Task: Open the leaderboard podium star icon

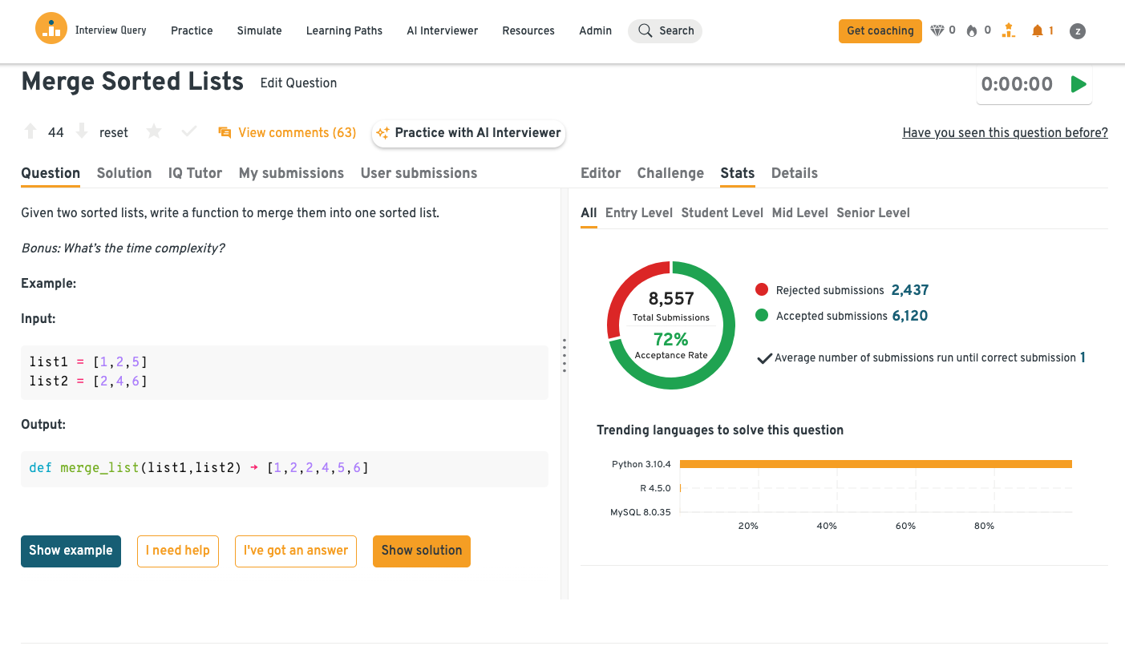Action: [x=1009, y=30]
